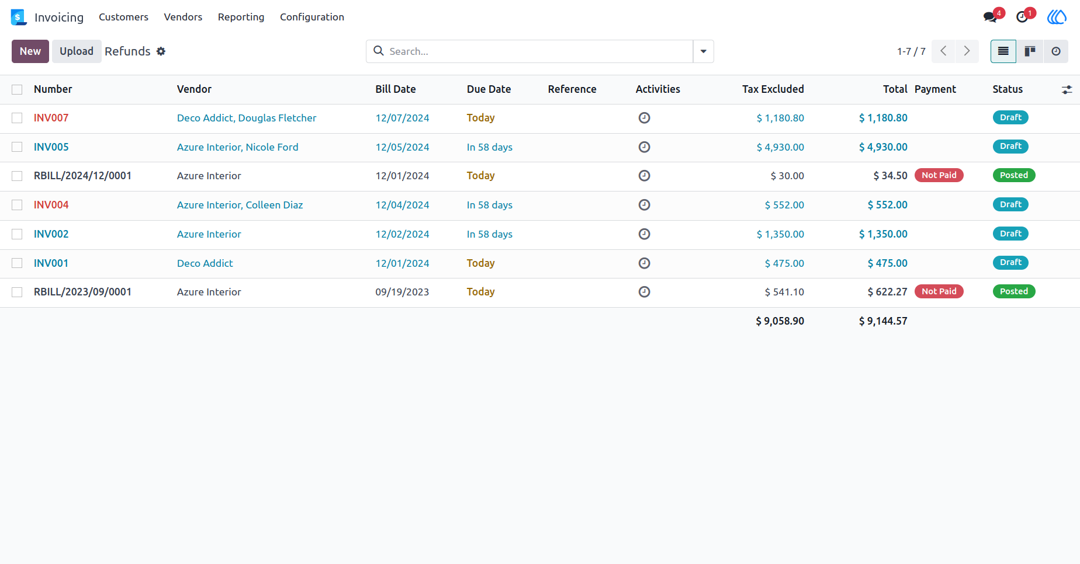This screenshot has height=564, width=1080.
Task: Focus the Search input field
Action: (x=538, y=51)
